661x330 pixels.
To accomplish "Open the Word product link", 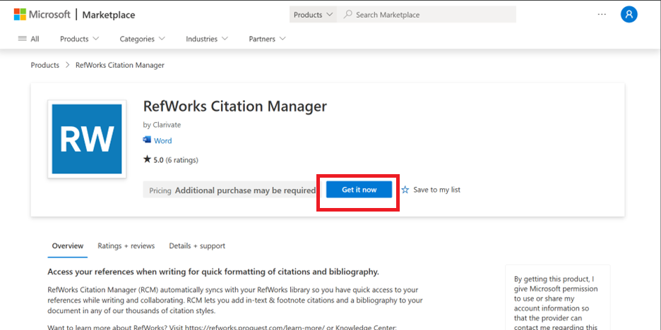I will (x=162, y=140).
